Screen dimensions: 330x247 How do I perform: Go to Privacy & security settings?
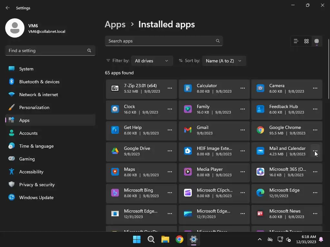tap(37, 185)
